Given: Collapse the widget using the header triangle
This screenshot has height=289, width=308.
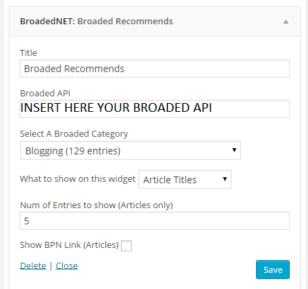Looking at the screenshot, I should [286, 22].
